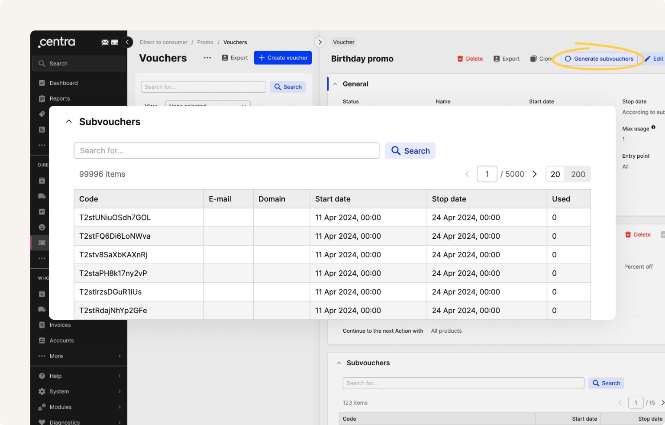Click the tag icon below Reports in sidebar
The height and width of the screenshot is (425, 665).
42,114
